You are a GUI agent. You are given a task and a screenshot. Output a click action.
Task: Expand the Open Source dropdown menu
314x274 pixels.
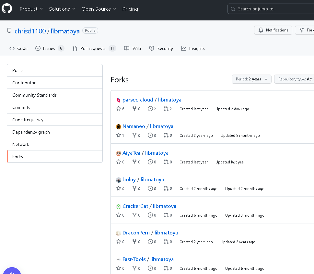pyautogui.click(x=99, y=9)
